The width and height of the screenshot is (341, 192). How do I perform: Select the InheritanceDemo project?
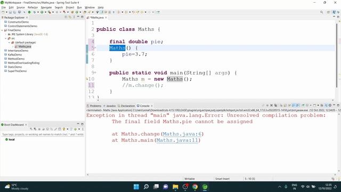tap(18, 51)
